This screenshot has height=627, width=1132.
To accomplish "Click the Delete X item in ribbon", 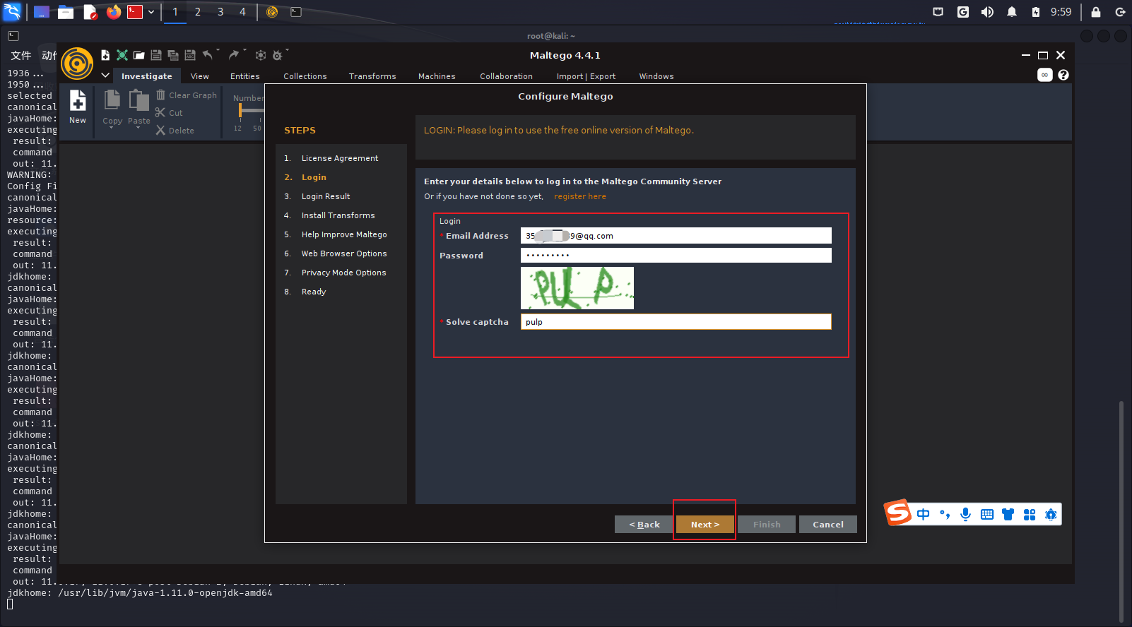I will [175, 130].
